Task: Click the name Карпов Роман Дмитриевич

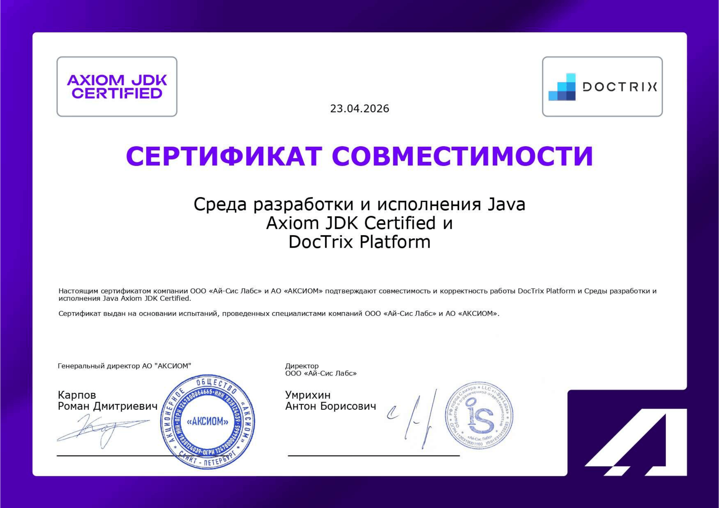Action: click(x=107, y=401)
